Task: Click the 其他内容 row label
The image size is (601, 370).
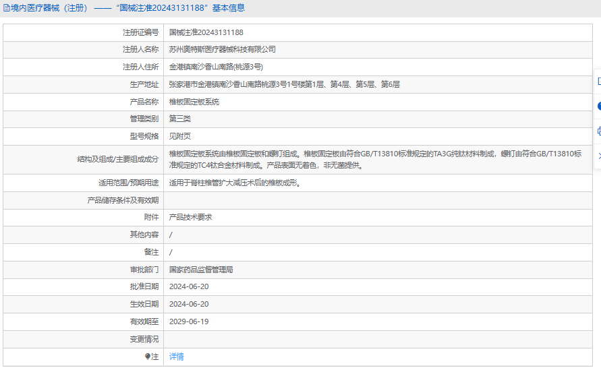Action: [144, 235]
